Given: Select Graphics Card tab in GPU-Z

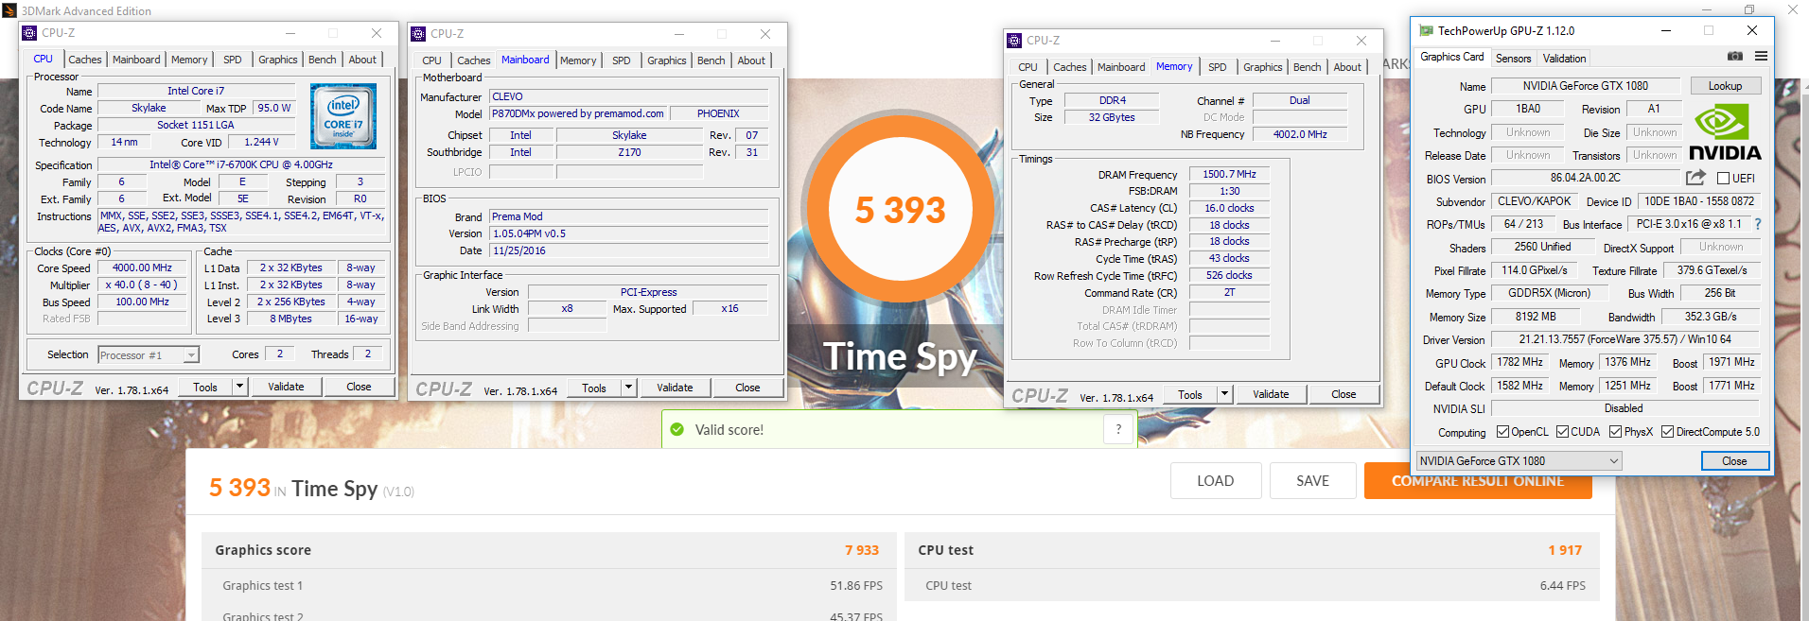Looking at the screenshot, I should tap(1452, 57).
